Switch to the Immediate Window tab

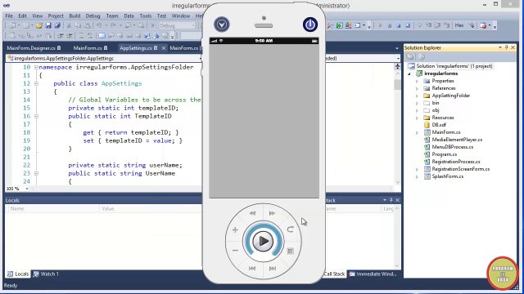coord(373,274)
